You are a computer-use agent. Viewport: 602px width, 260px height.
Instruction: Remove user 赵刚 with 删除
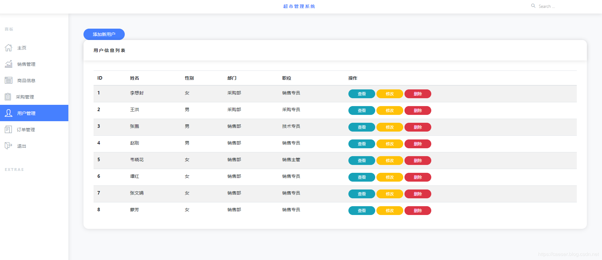418,144
